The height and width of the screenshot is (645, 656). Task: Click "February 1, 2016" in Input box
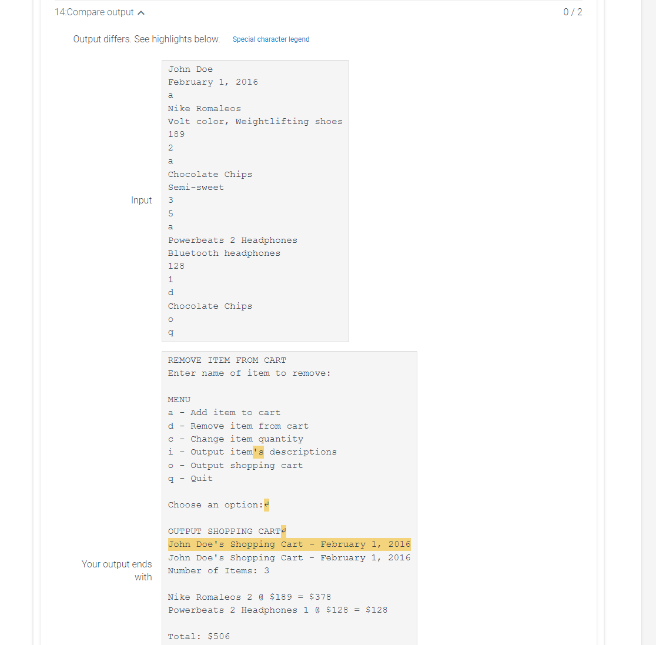coord(213,82)
